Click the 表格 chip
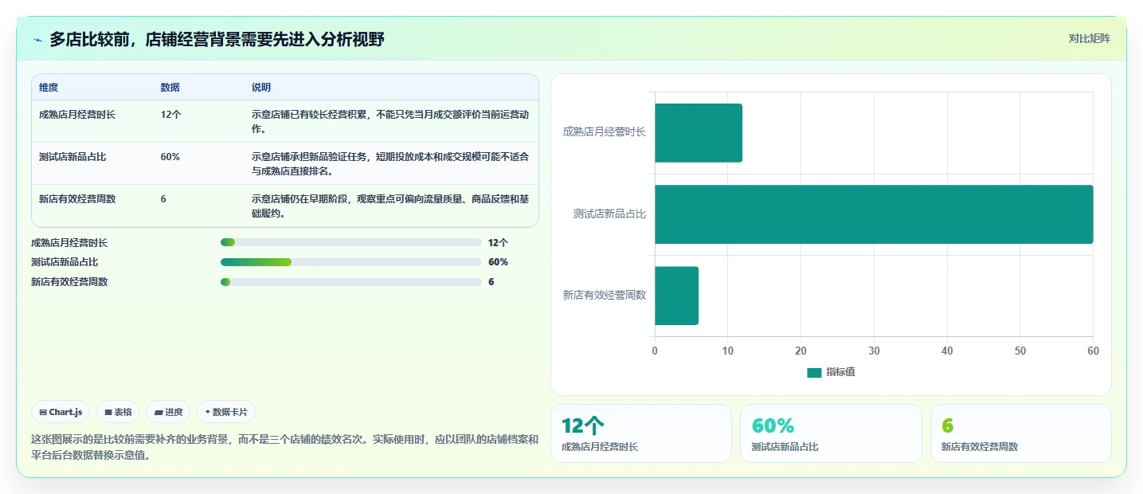Screen dimensions: 1143x494 click(118, 412)
